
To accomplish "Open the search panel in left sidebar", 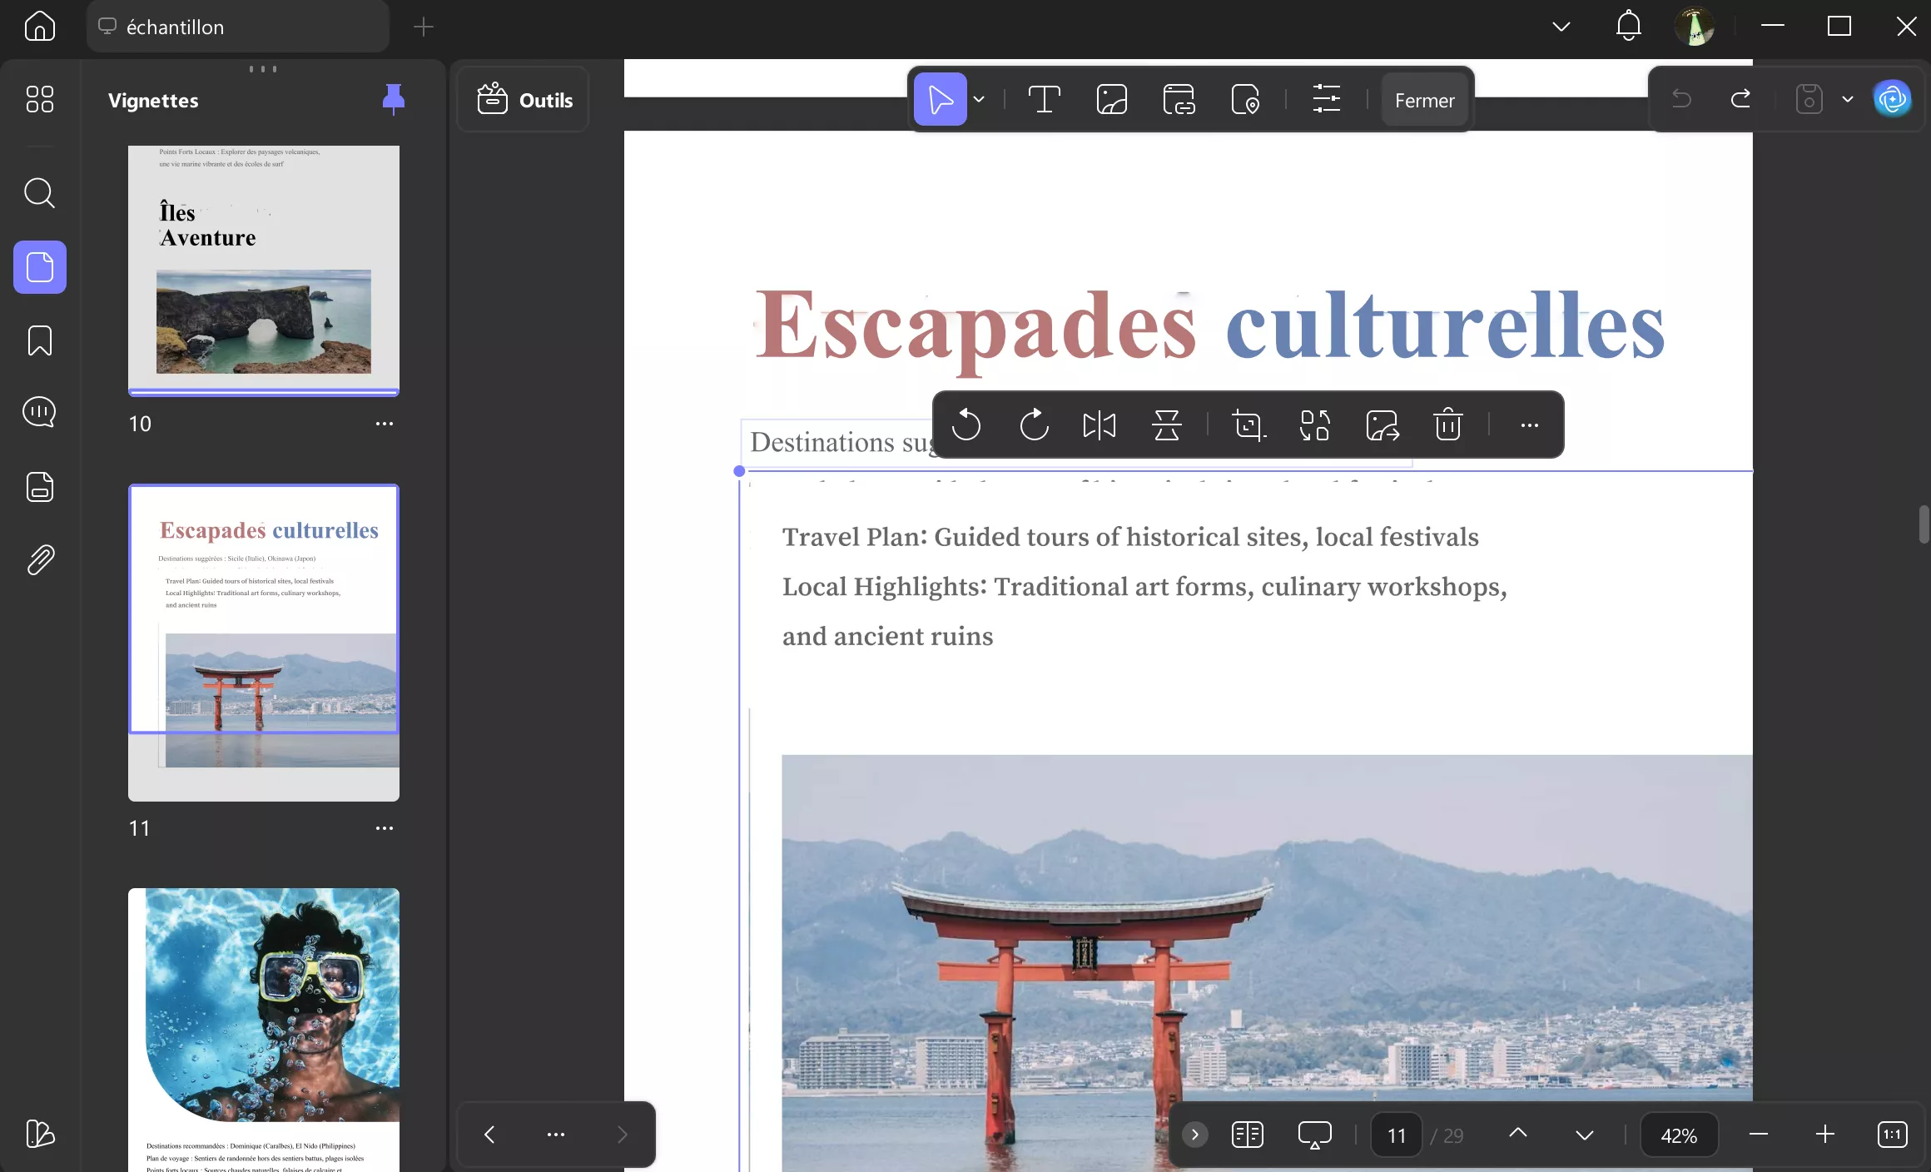I will [39, 192].
